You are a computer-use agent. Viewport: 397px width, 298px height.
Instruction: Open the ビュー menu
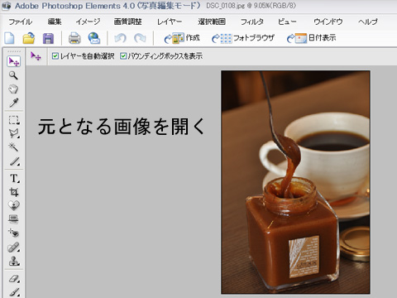coord(287,22)
